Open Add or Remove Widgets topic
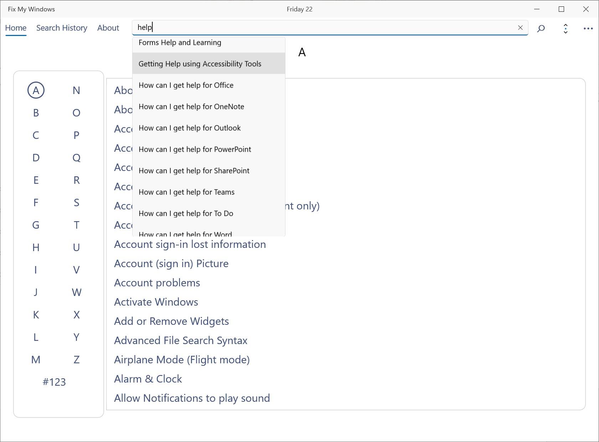The image size is (599, 442). (x=171, y=321)
